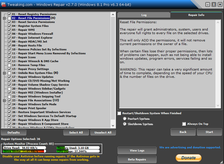This screenshot has width=224, height=164.
Task: Toggle the Always On Top checkbox
Action: click(184, 124)
